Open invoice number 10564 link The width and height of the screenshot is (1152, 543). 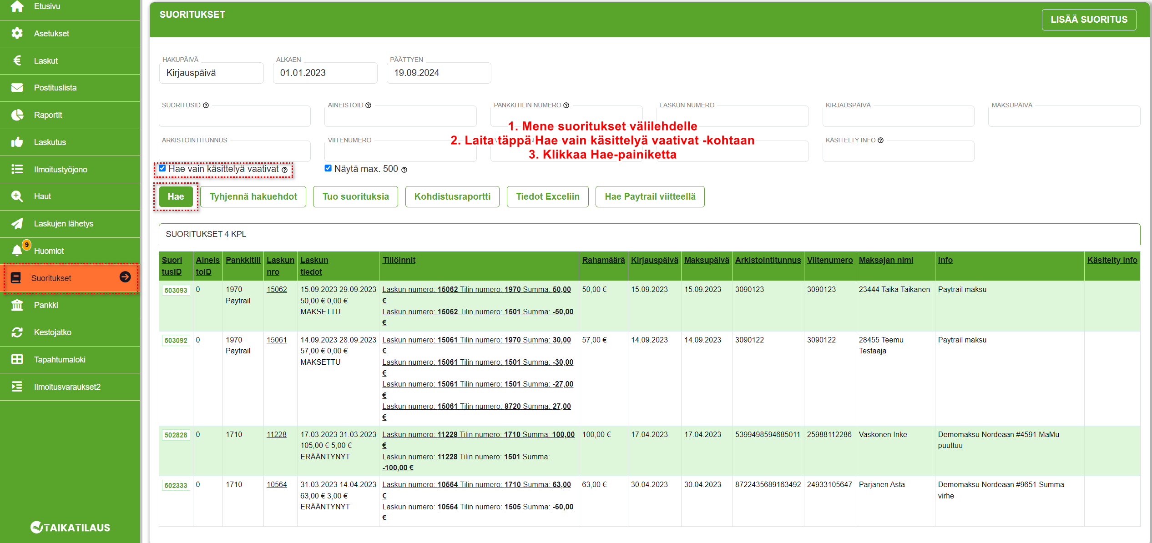pos(277,484)
